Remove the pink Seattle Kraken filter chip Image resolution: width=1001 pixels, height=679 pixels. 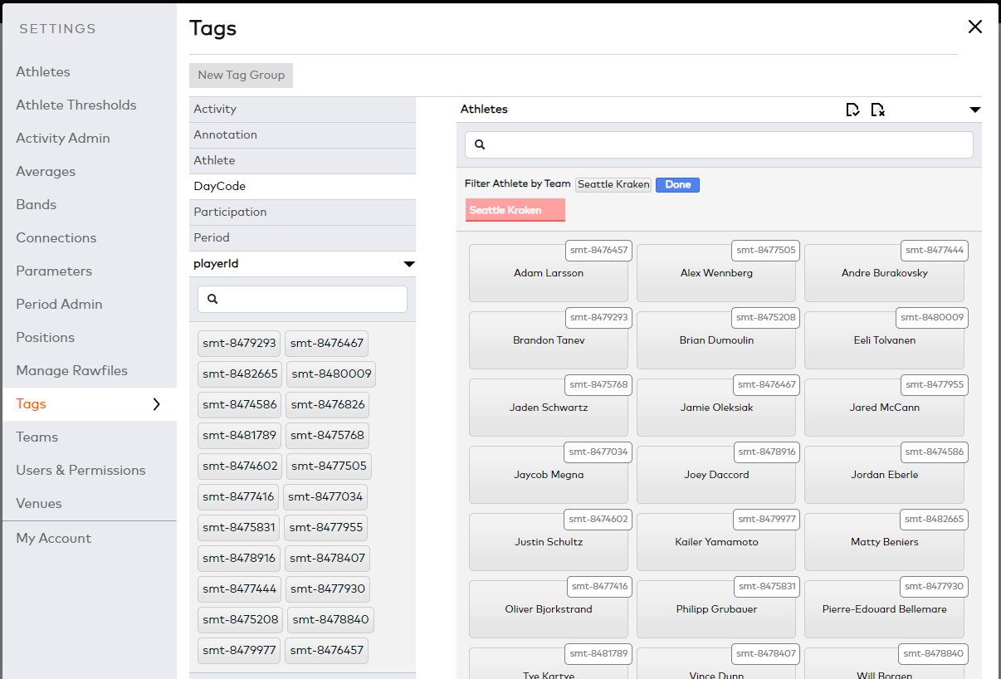click(x=515, y=209)
